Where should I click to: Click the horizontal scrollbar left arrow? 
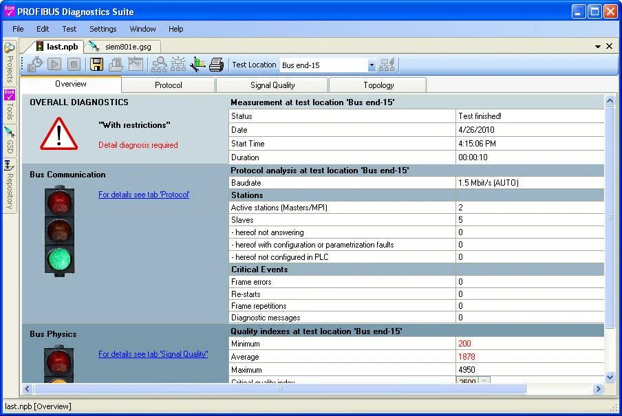(27, 388)
